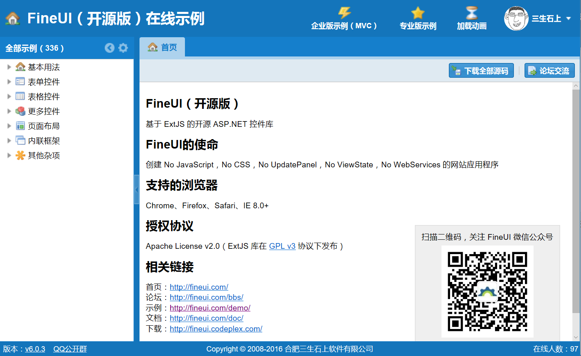The width and height of the screenshot is (581, 356).
Task: Expand the 基本用法 tree node arrow
Action: click(x=9, y=67)
